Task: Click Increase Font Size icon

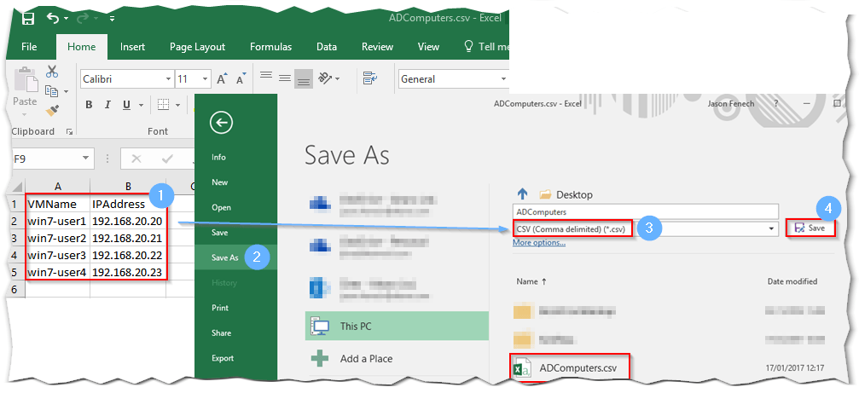Action: [x=222, y=79]
